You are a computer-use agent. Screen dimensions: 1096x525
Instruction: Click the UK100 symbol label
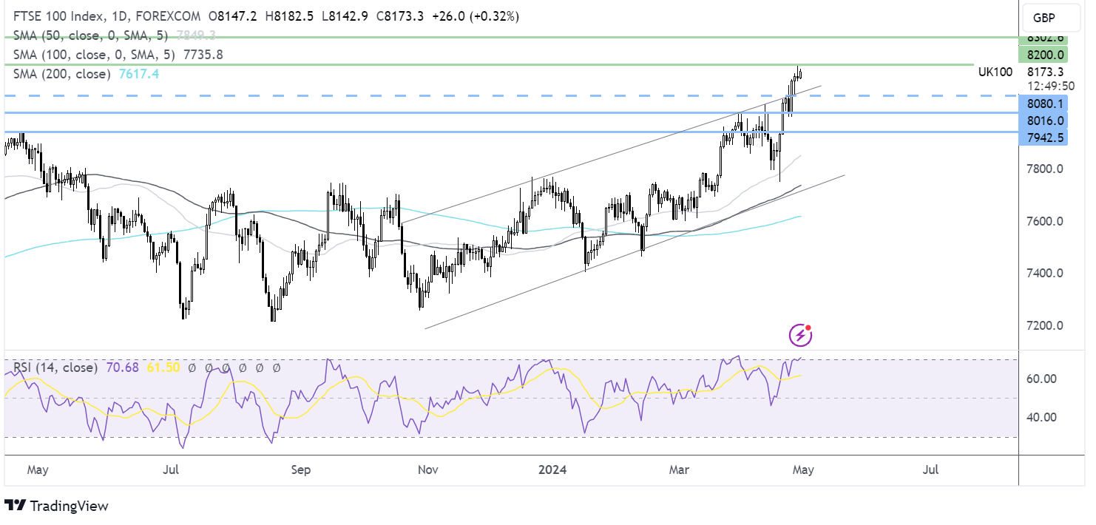995,72
